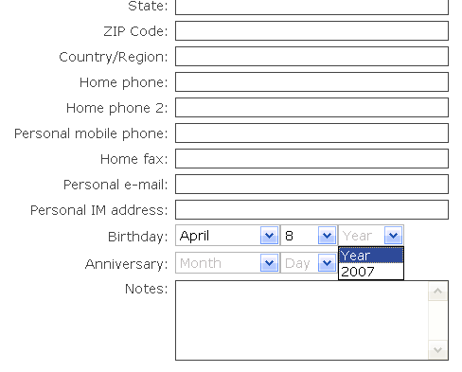This screenshot has width=462, height=372.
Task: Choose the highlighted Year option in list
Action: pos(371,256)
